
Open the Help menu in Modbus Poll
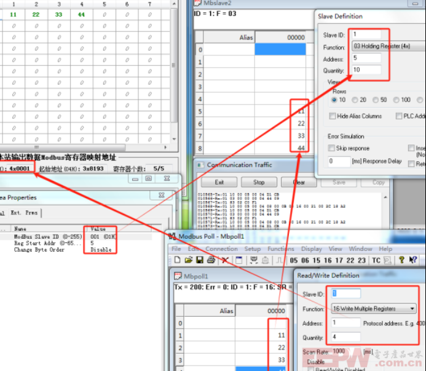pos(385,249)
